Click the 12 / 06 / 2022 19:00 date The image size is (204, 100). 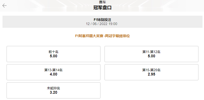pos(101,24)
